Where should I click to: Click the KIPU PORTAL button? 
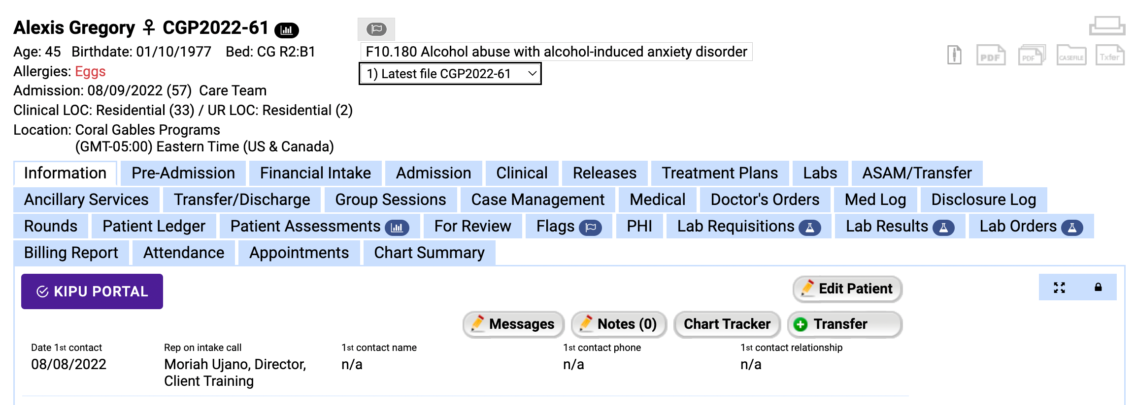[x=91, y=291]
